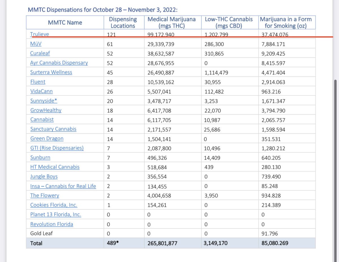Viewport: 339px width, 262px height.
Task: Open the Cookies Florida, Inc. link
Action: pos(54,205)
